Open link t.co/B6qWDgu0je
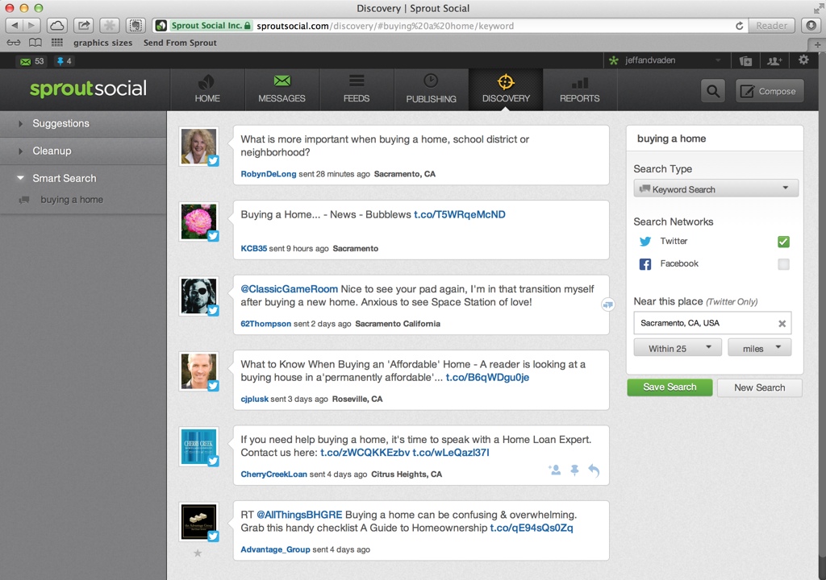The image size is (826, 580). tap(487, 377)
